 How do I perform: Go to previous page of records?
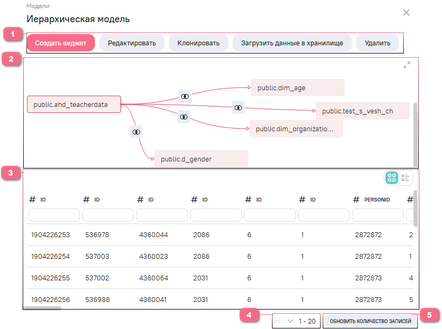(x=278, y=321)
